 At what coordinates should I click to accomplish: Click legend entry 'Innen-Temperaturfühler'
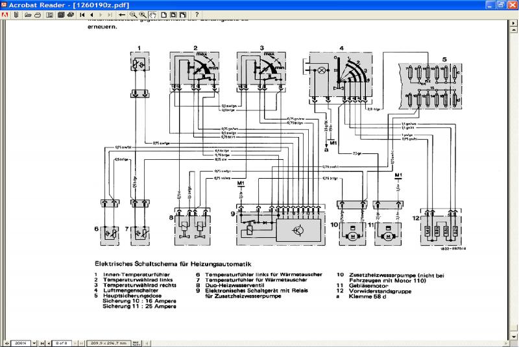pos(136,275)
